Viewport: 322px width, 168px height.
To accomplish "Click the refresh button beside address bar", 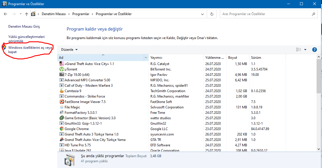I will pyautogui.click(x=212, y=14).
